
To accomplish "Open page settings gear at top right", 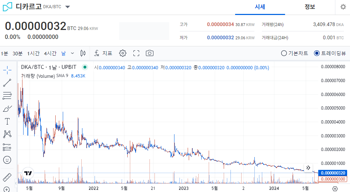I will [343, 7].
